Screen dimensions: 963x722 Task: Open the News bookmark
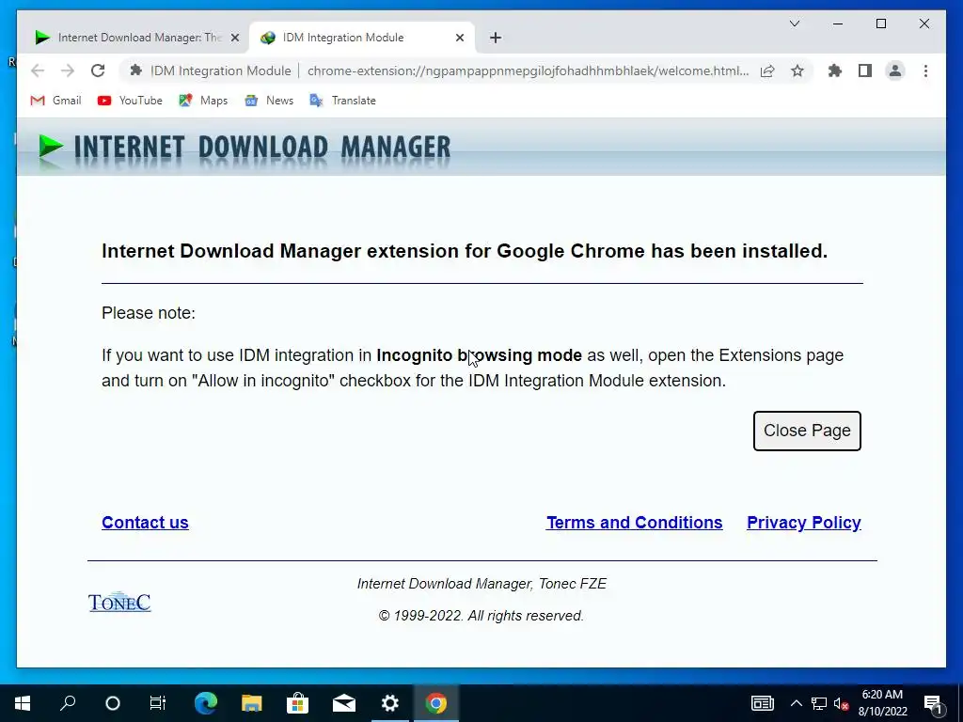pos(269,100)
